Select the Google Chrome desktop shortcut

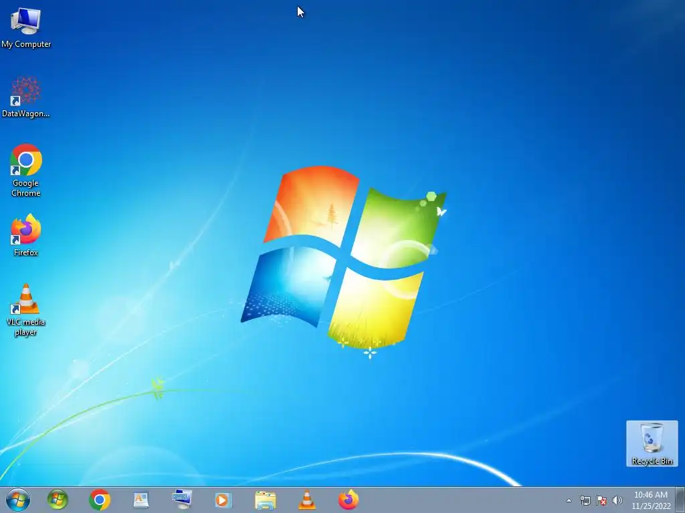coord(26,170)
